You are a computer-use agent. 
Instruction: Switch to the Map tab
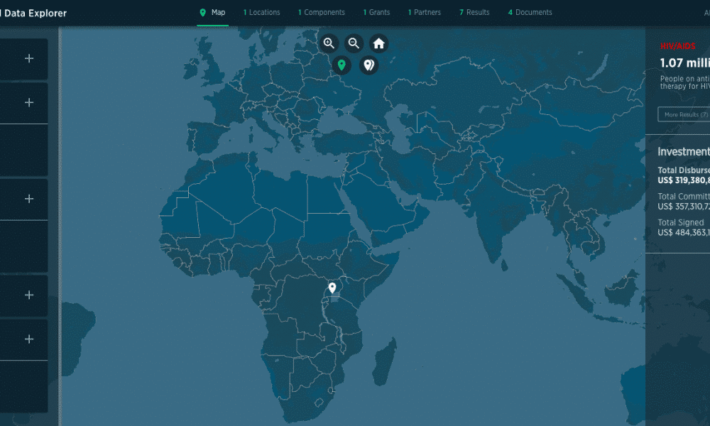213,12
